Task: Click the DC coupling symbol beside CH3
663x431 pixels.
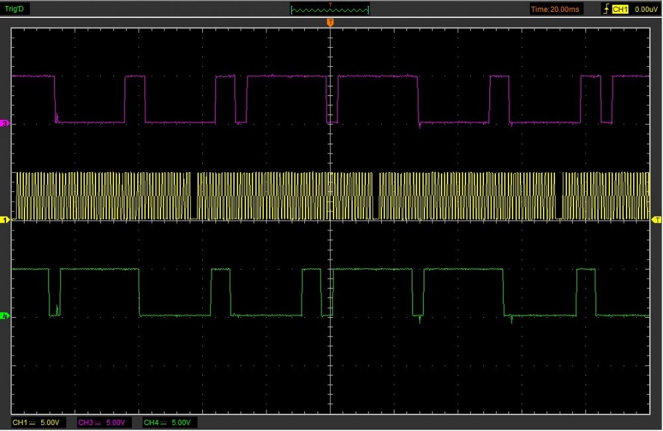Action: click(x=98, y=422)
